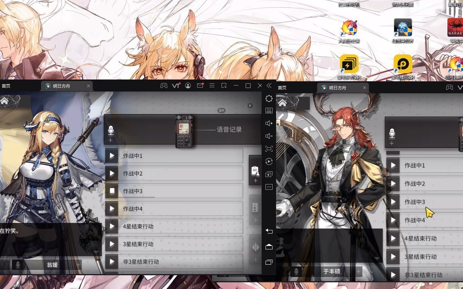Open the 大唐历史集 desktop shortcut
The width and height of the screenshot is (463, 289).
coord(349,31)
